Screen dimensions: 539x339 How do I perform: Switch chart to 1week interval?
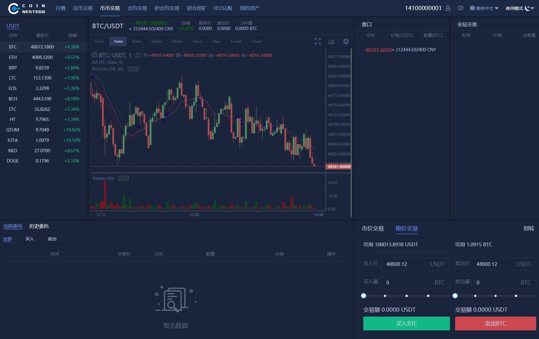click(x=236, y=41)
